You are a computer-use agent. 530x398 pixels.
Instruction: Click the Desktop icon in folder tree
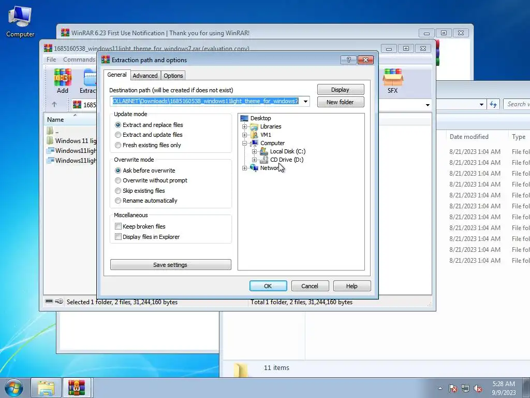click(244, 118)
